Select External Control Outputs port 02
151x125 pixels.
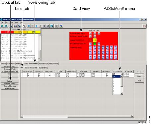click(95, 36)
